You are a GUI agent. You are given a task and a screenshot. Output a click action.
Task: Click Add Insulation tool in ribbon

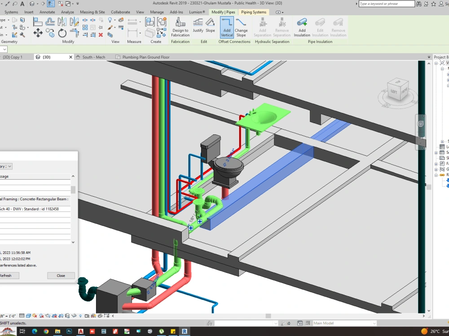tap(302, 27)
